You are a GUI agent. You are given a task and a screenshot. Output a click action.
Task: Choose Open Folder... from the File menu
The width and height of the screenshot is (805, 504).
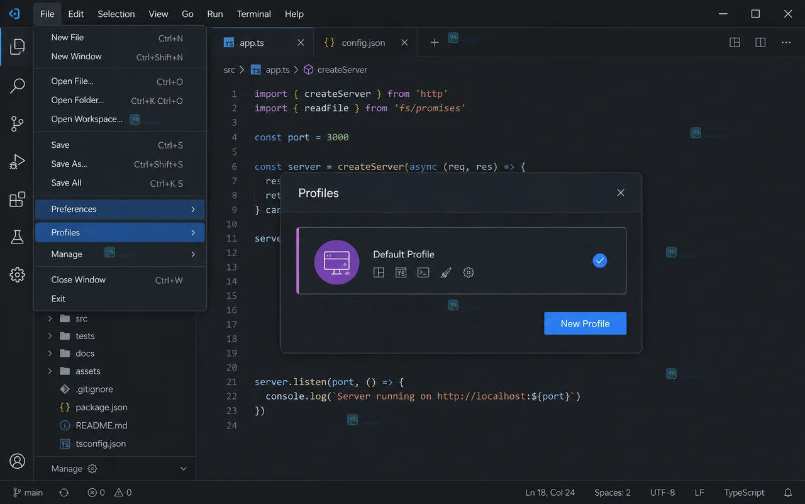click(x=119, y=100)
